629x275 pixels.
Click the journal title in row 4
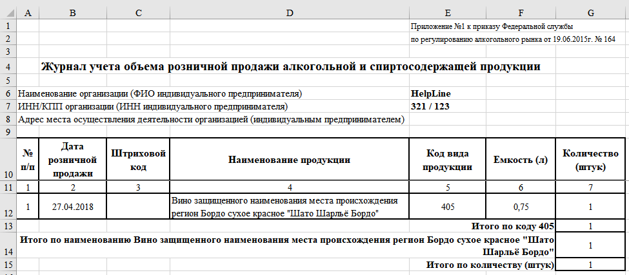point(290,66)
